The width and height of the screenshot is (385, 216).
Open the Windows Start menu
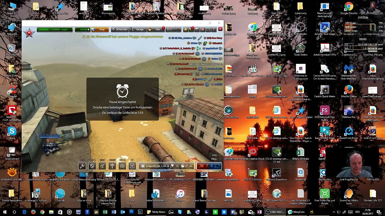(5, 212)
